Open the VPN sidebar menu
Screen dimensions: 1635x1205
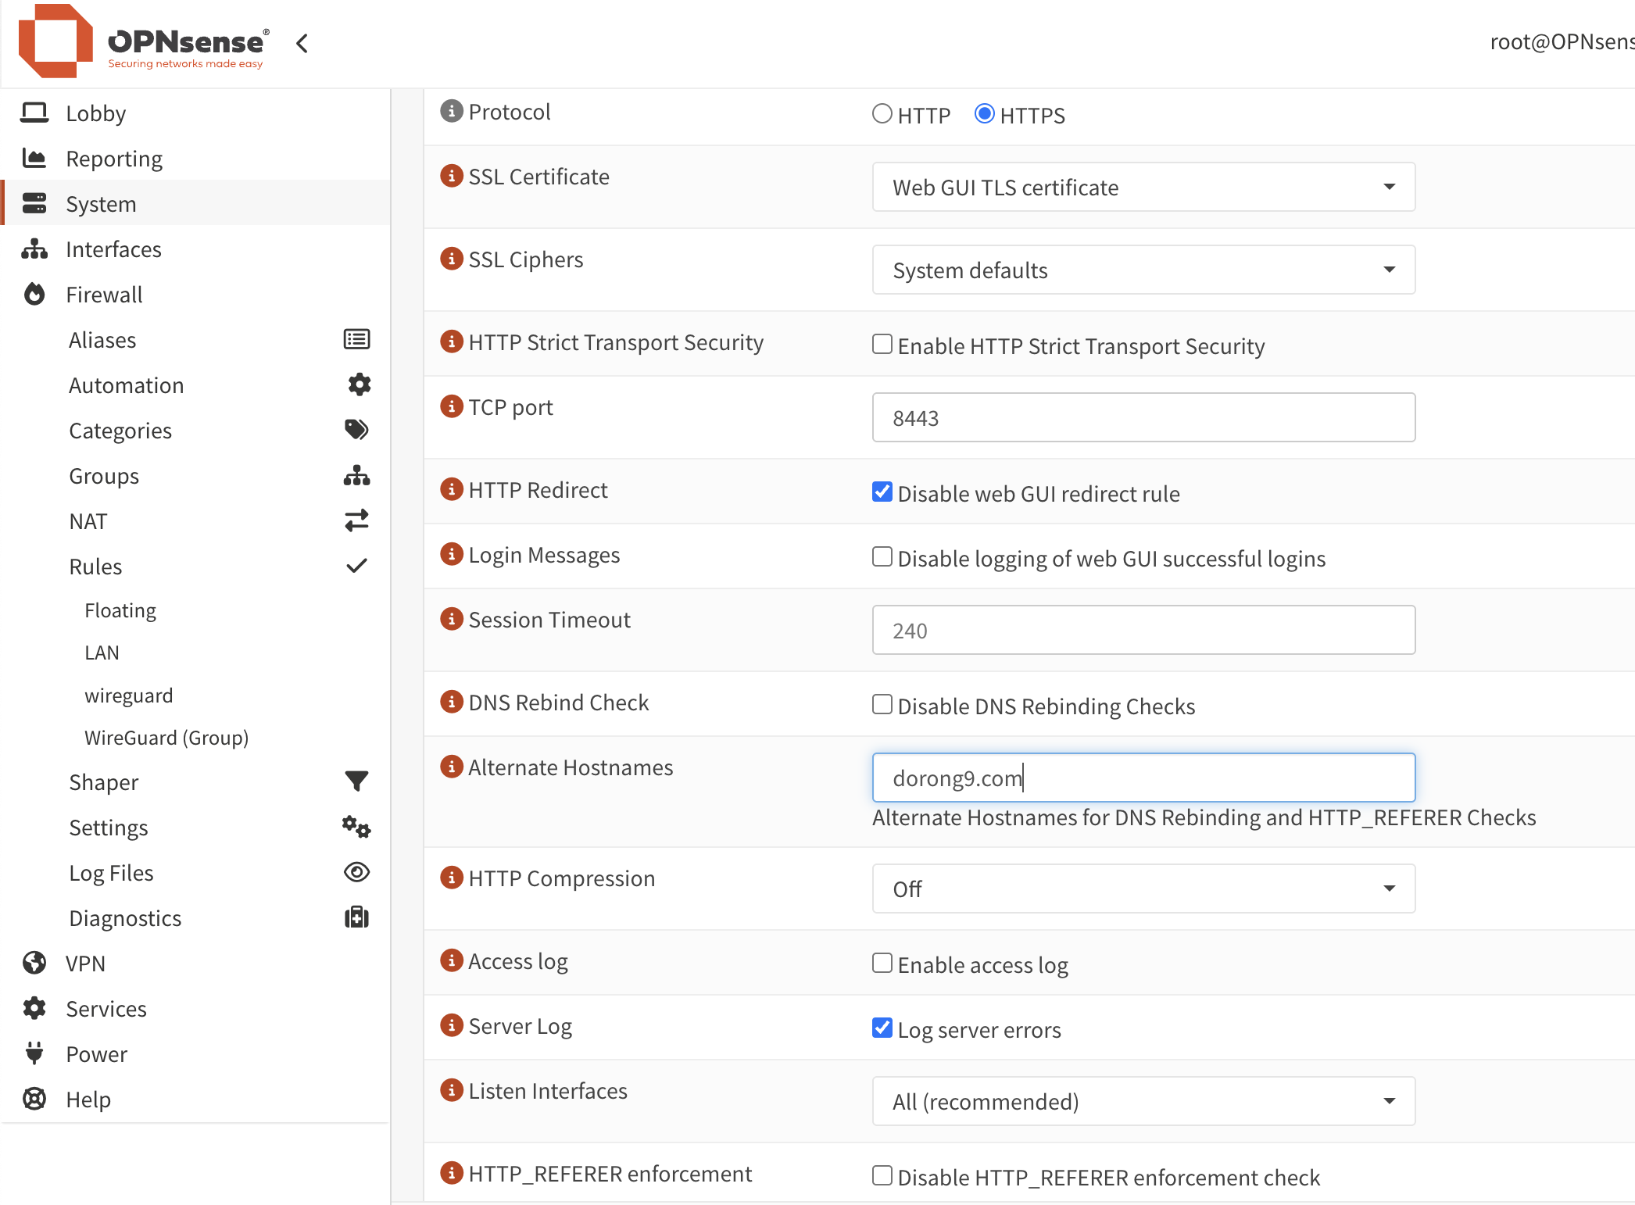(85, 964)
